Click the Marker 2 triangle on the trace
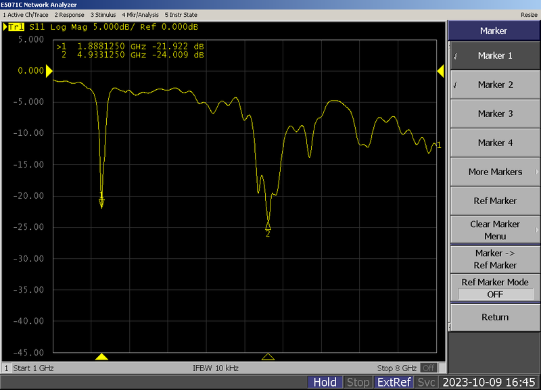The image size is (541, 390). [268, 225]
